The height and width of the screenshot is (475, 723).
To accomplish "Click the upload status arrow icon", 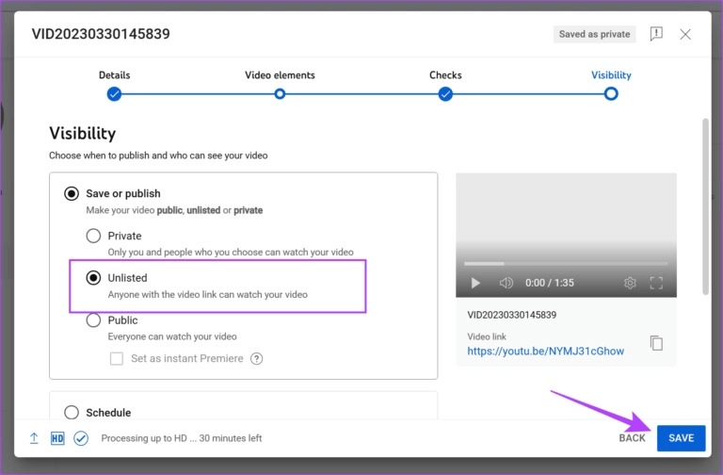I will tap(34, 438).
